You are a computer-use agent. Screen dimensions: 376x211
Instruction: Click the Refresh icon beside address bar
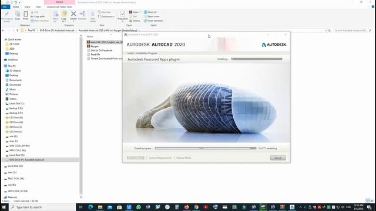click(330, 30)
